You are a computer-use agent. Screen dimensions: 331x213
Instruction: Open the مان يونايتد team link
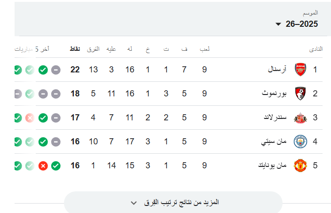point(272,166)
